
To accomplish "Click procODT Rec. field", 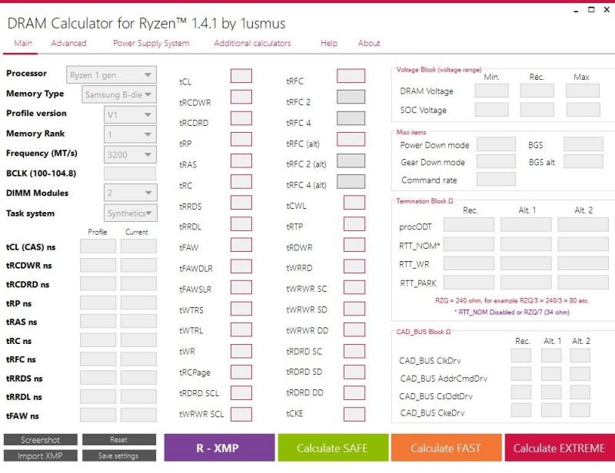I will click(469, 225).
